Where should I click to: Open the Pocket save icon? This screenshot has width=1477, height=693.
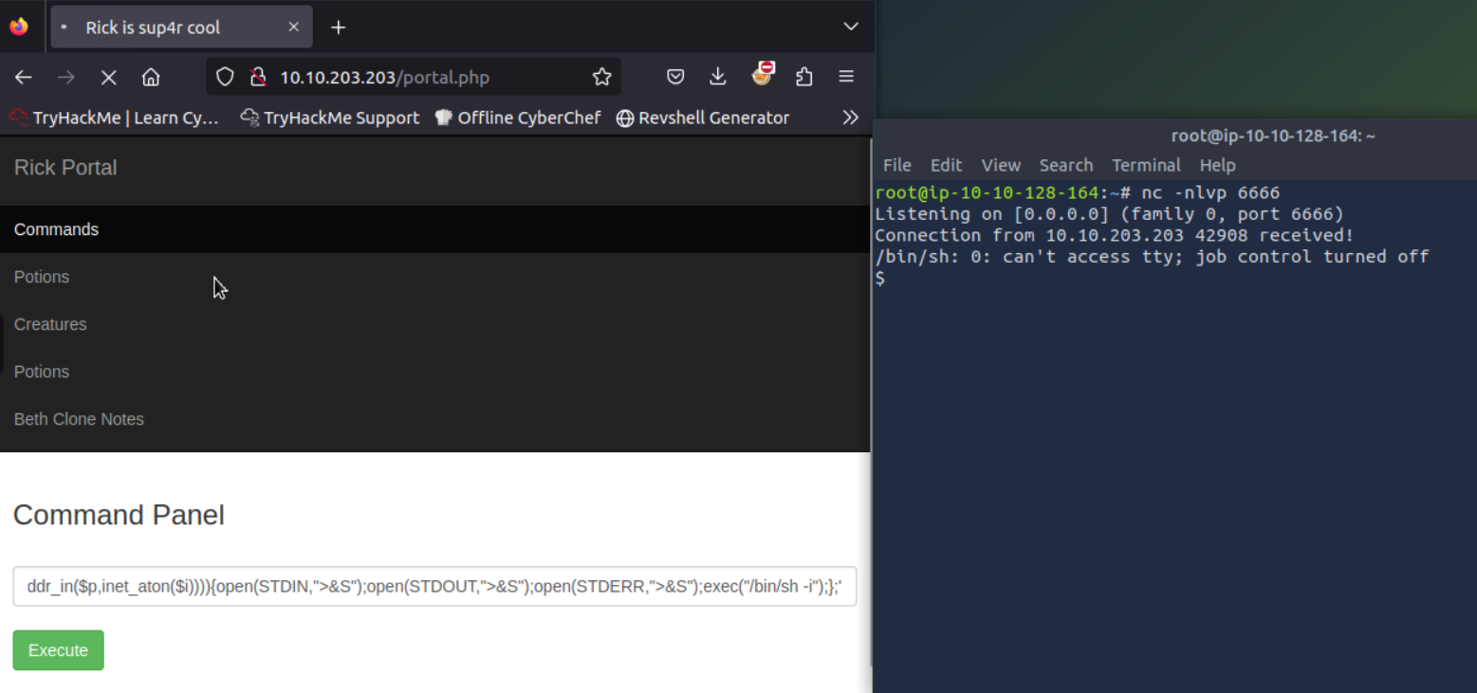[x=675, y=77]
